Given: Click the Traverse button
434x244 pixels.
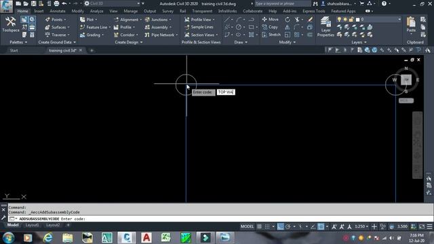Looking at the screenshot, I should point(57,35).
